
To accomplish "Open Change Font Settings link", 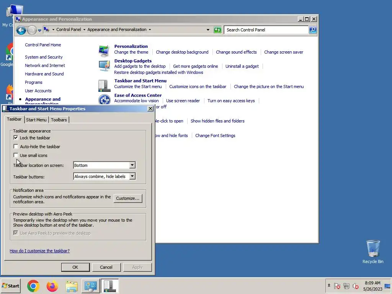I will click(x=215, y=136).
